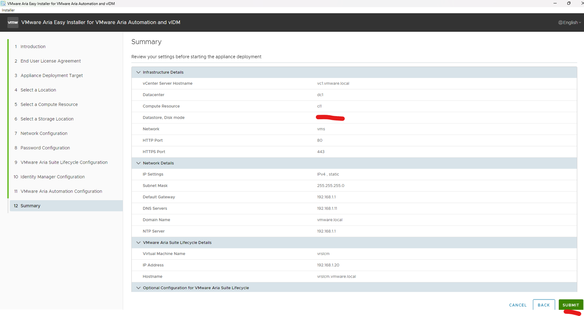584x316 pixels.
Task: Restore down the installer window
Action: pos(569,3)
